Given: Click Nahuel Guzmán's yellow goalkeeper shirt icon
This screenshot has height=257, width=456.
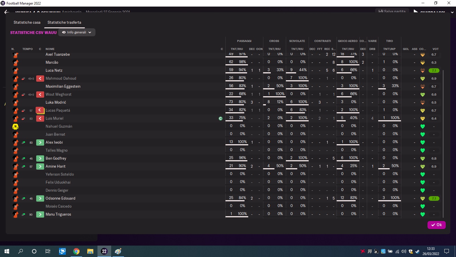Looking at the screenshot, I should point(15,127).
